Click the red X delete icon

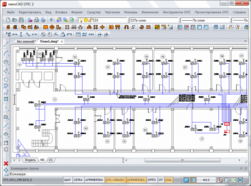(x=6, y=163)
